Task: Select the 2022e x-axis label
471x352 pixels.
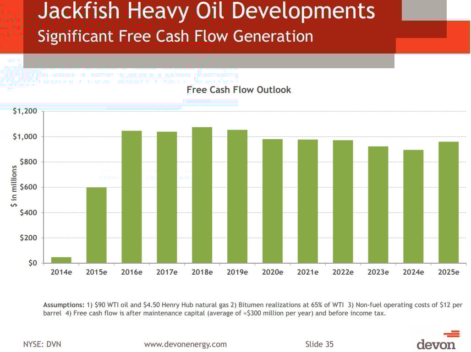Action: pyautogui.click(x=343, y=272)
